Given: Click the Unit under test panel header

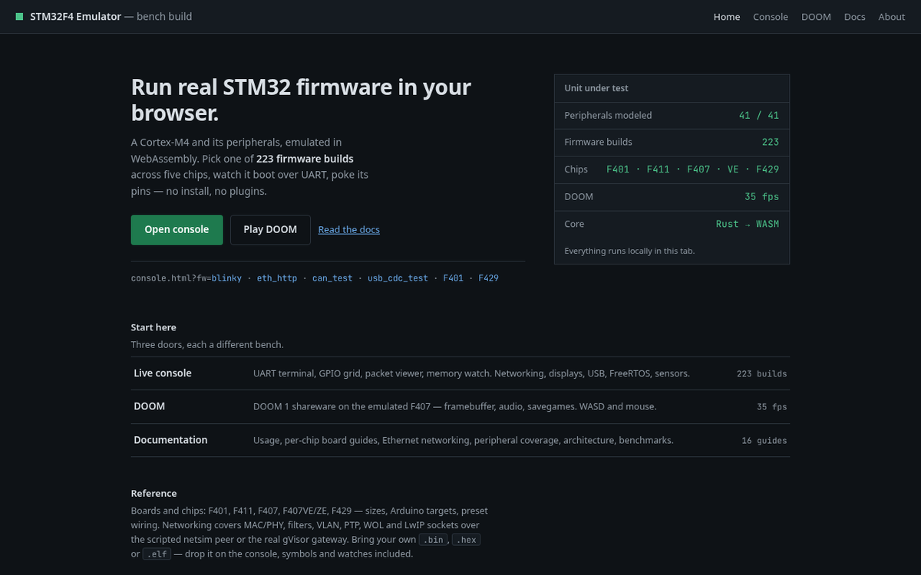Looking at the screenshot, I should (672, 88).
